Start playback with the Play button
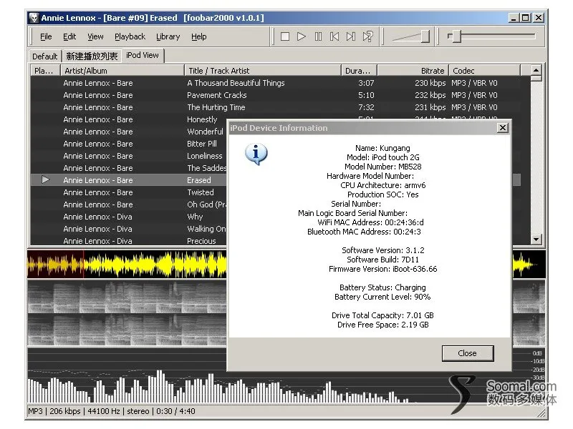Viewport: 573px width, 429px height. coord(302,36)
